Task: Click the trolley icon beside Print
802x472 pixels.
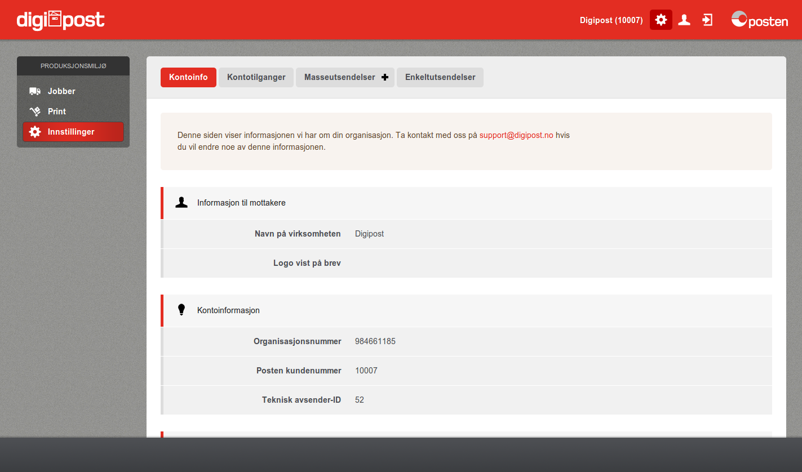Action: (35, 112)
